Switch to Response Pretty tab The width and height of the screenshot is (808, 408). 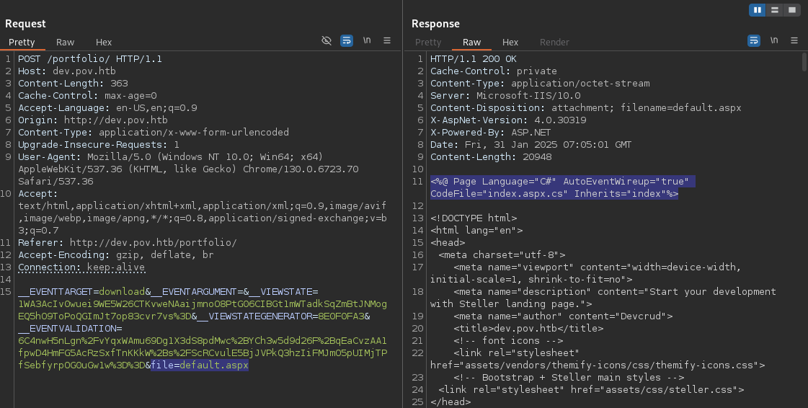coord(428,43)
